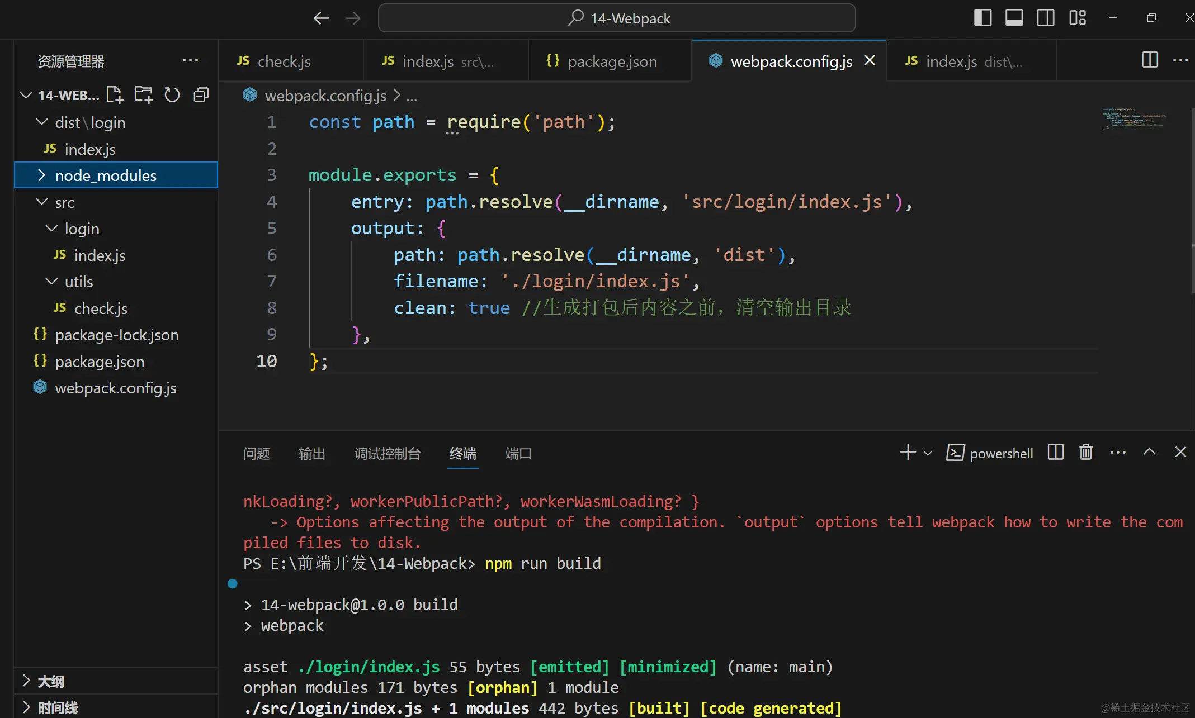Image resolution: width=1195 pixels, height=718 pixels.
Task: Open index.js under dist\login
Action: coord(90,149)
